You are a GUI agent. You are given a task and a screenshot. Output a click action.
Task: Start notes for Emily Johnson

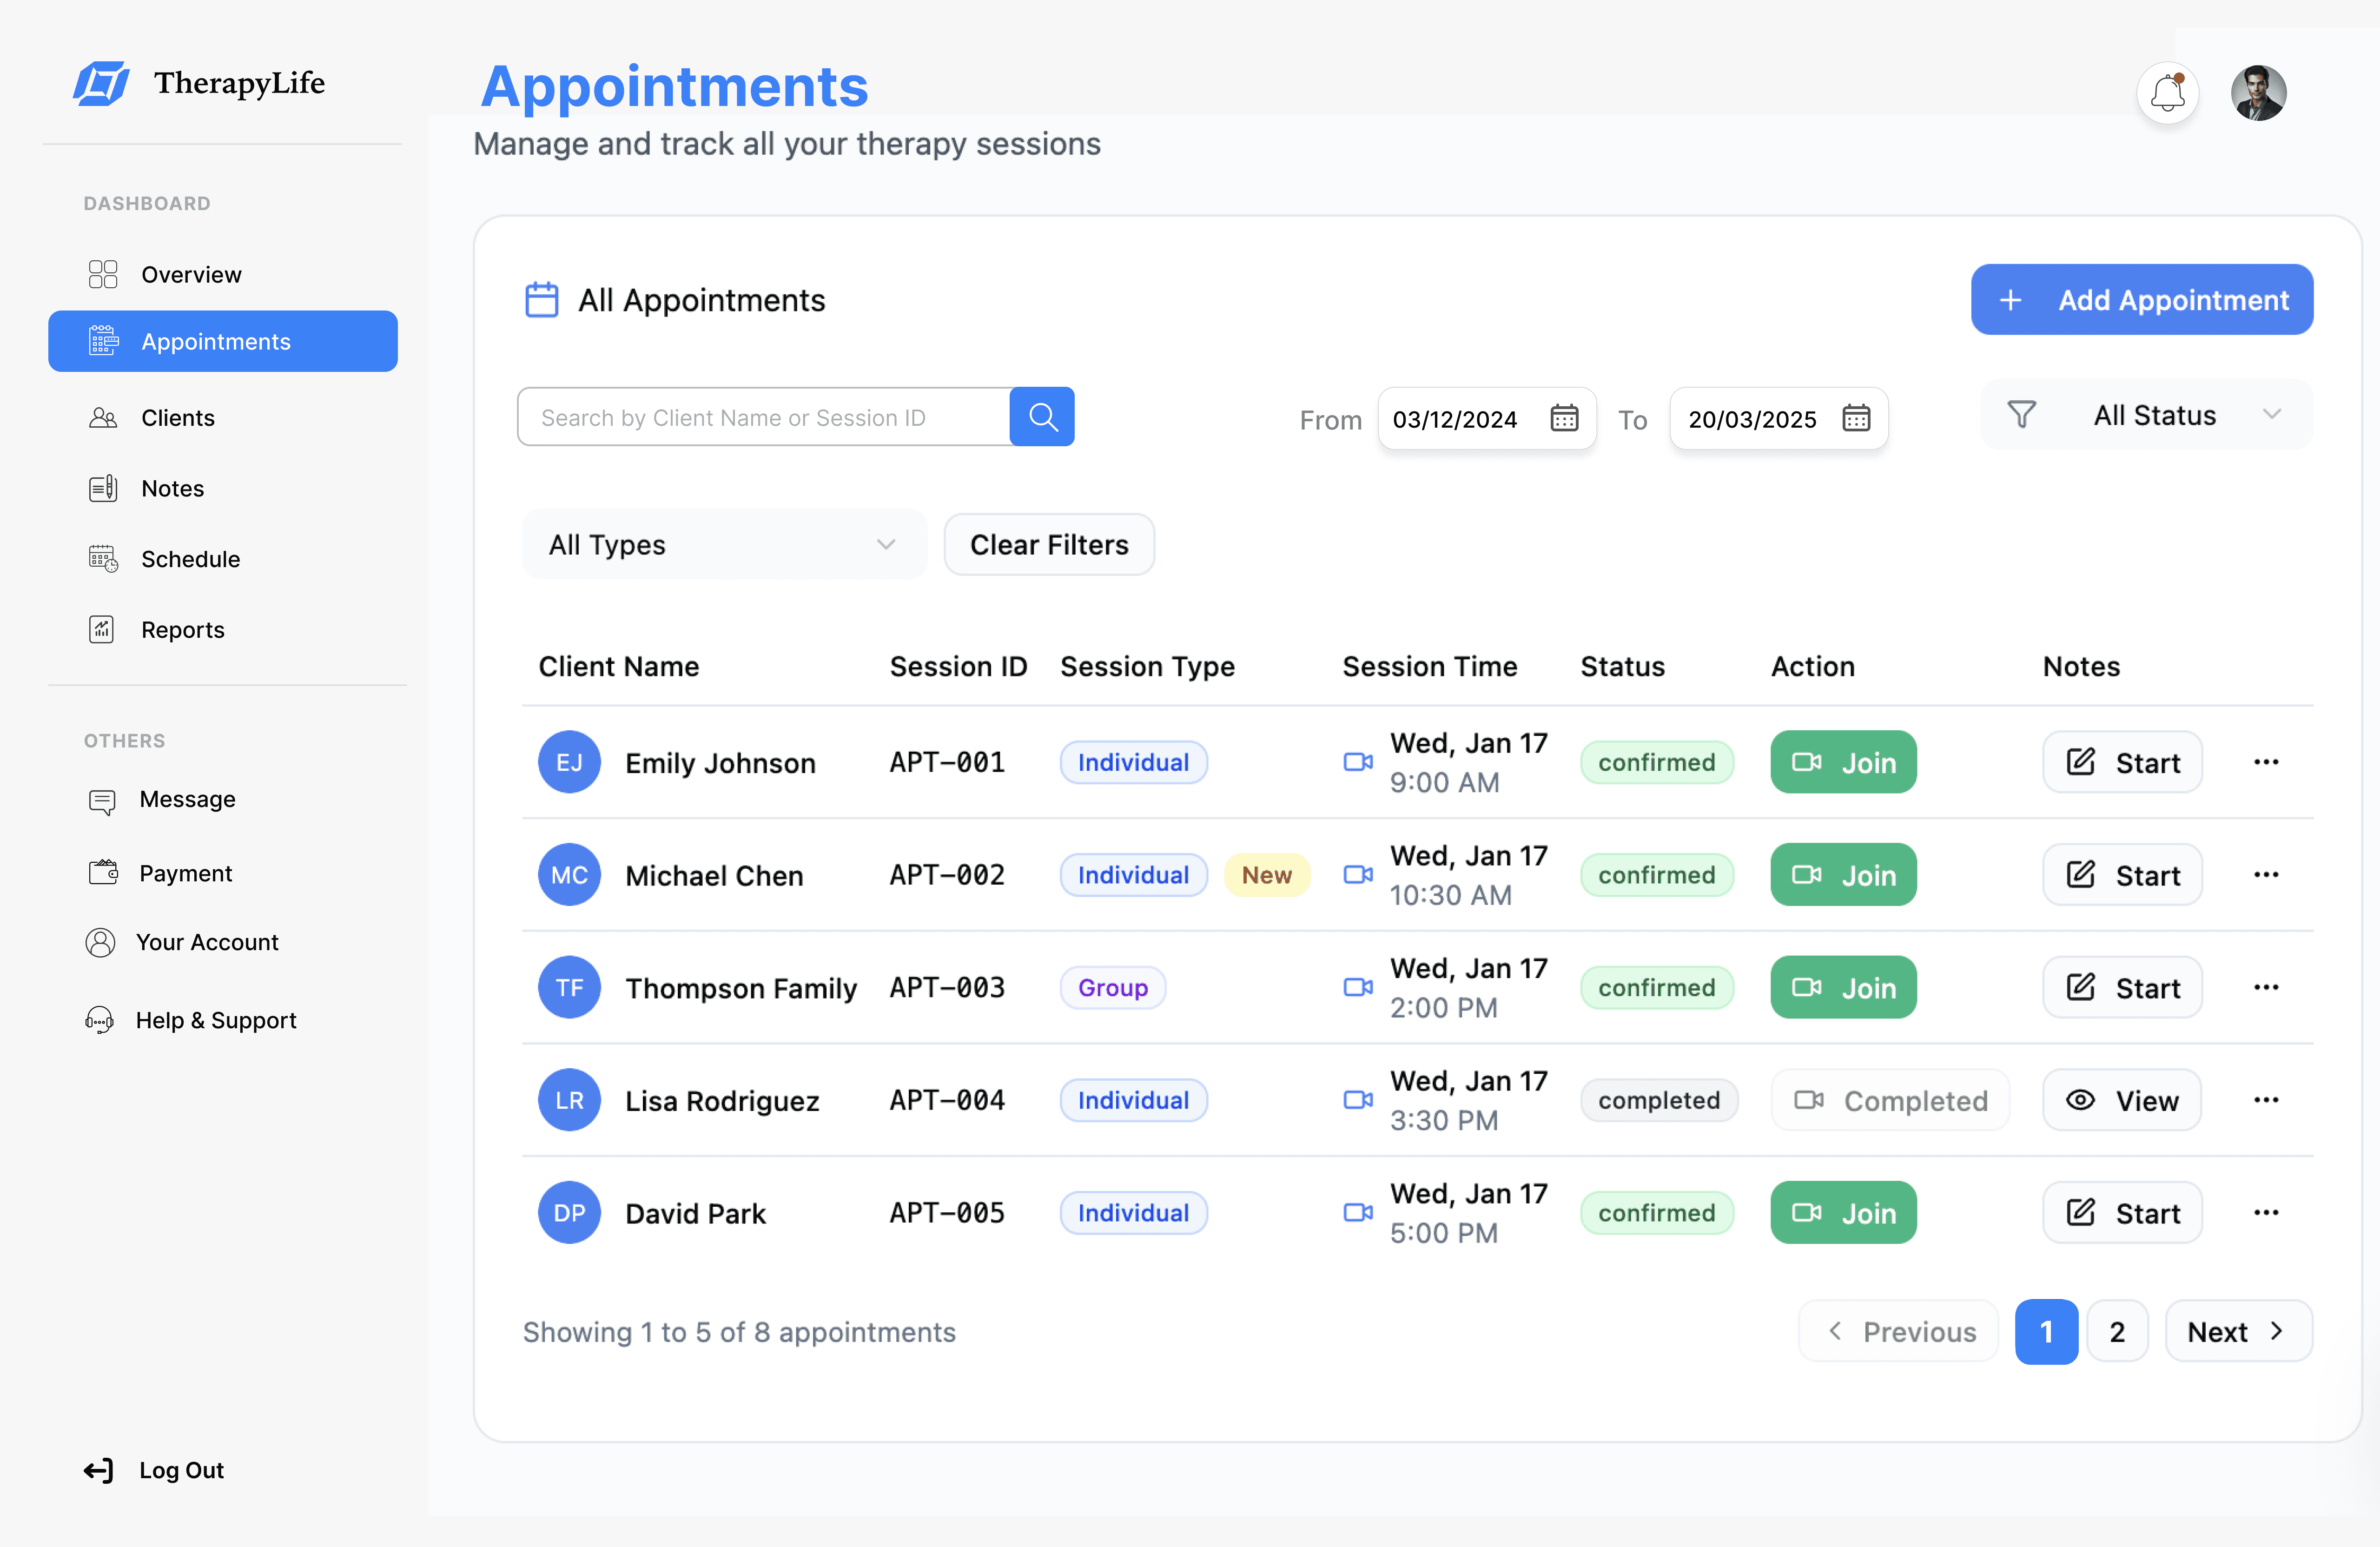click(2121, 762)
